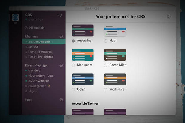Open the notifications bell in sidebar
Viewport: 185px width, 123px height.
pos(60,15)
